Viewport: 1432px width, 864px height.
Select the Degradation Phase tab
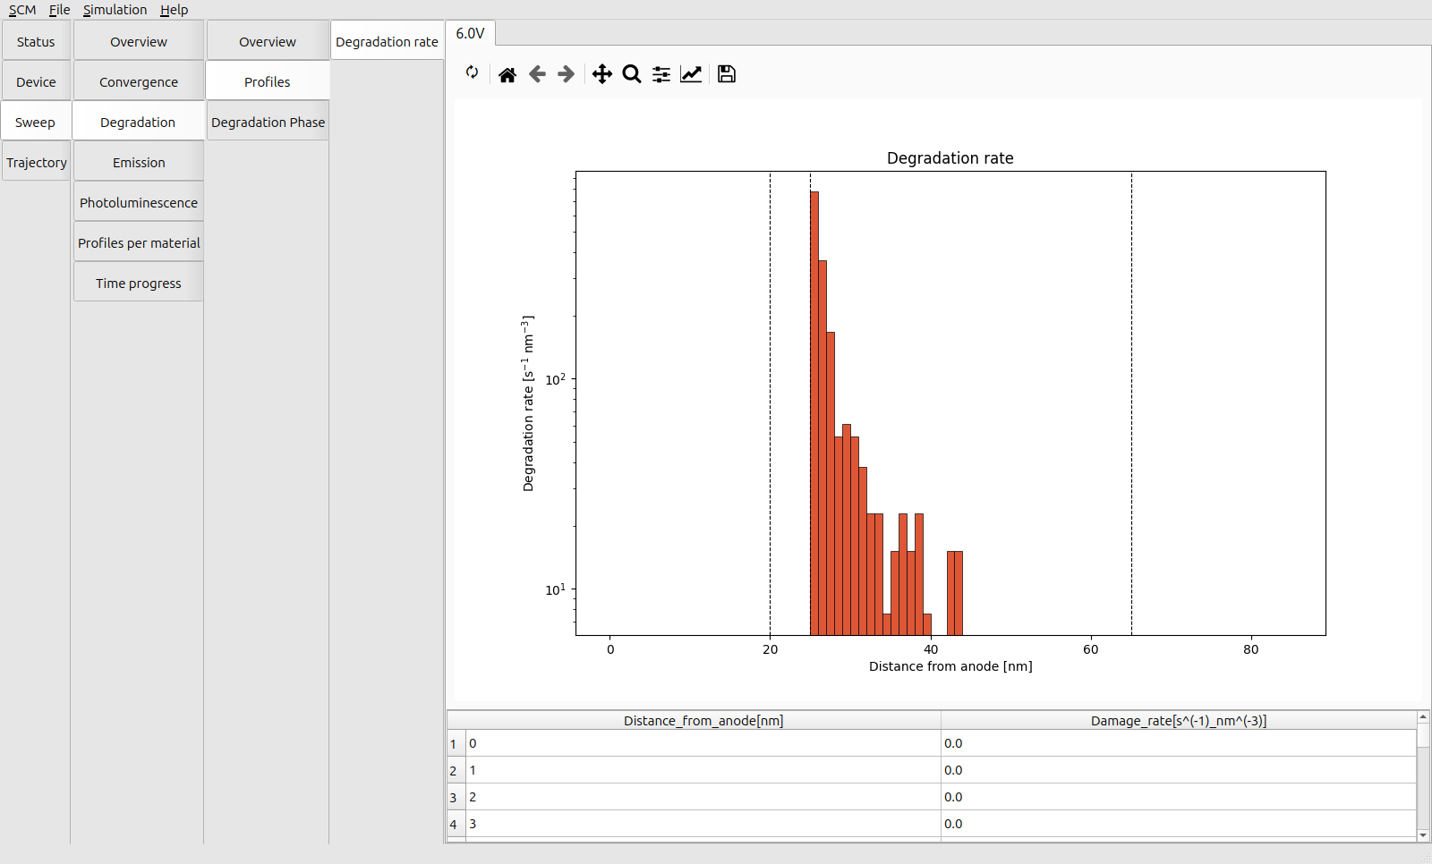pyautogui.click(x=268, y=122)
